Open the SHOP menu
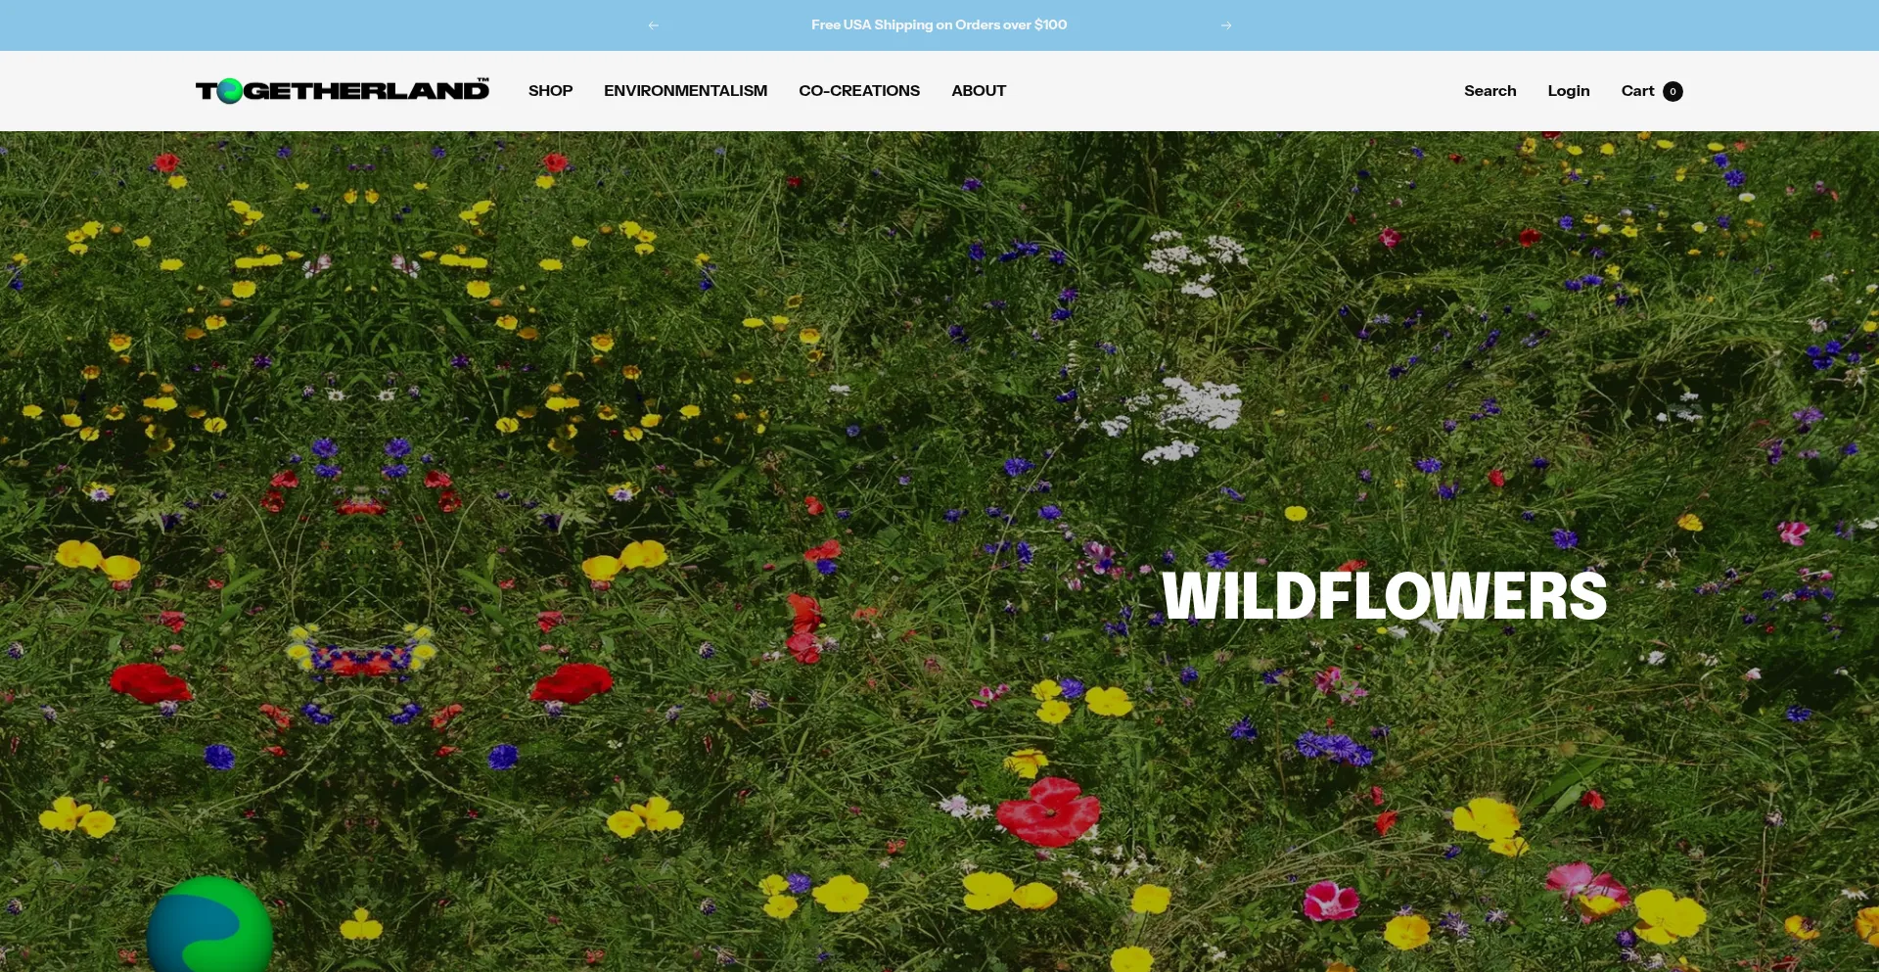This screenshot has width=1879, height=972. click(550, 91)
